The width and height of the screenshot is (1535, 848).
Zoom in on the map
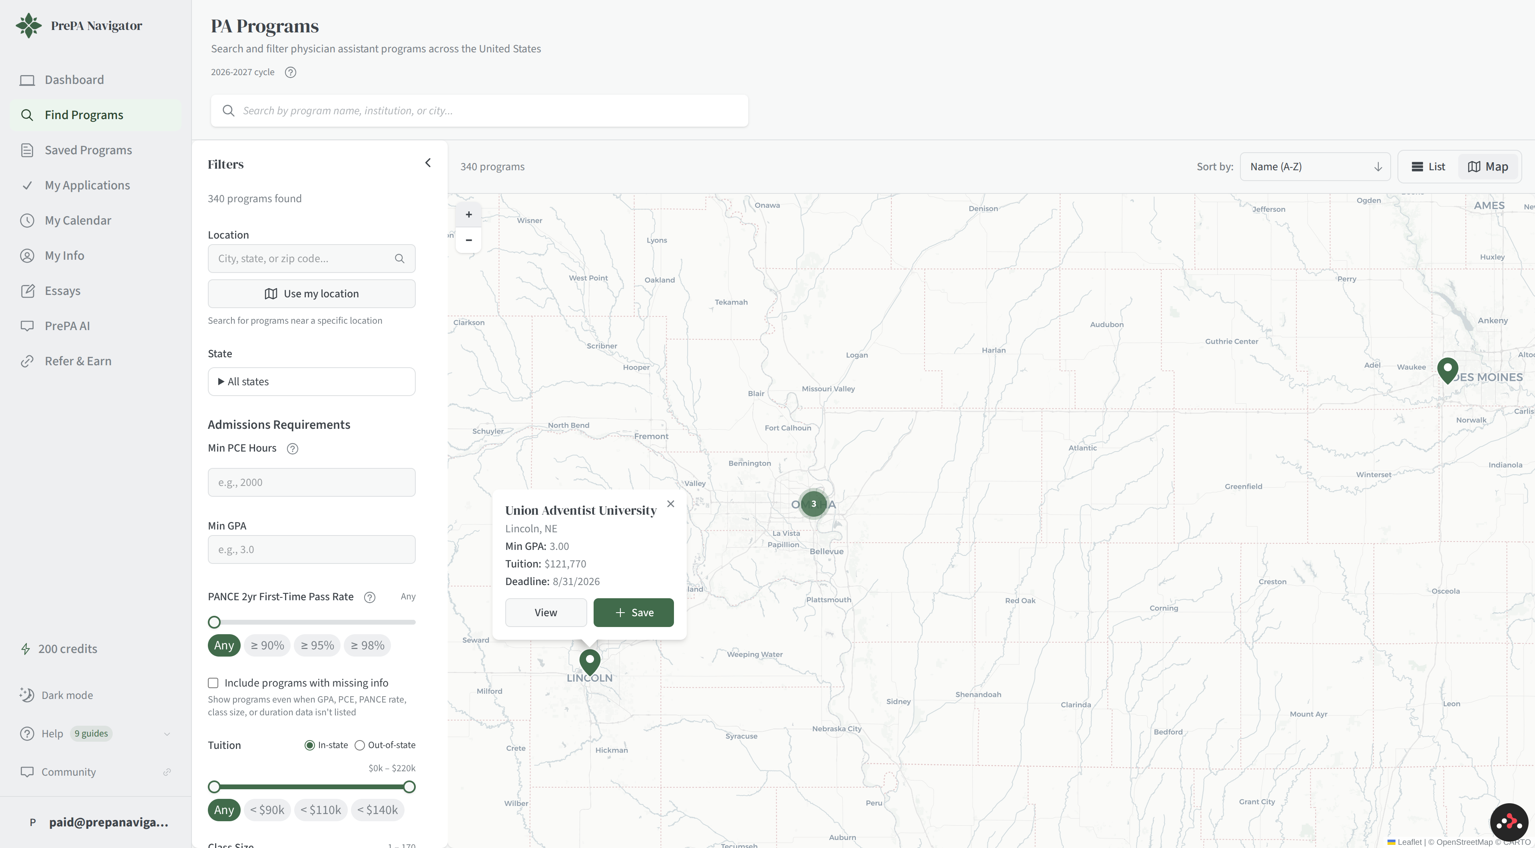[x=468, y=214]
